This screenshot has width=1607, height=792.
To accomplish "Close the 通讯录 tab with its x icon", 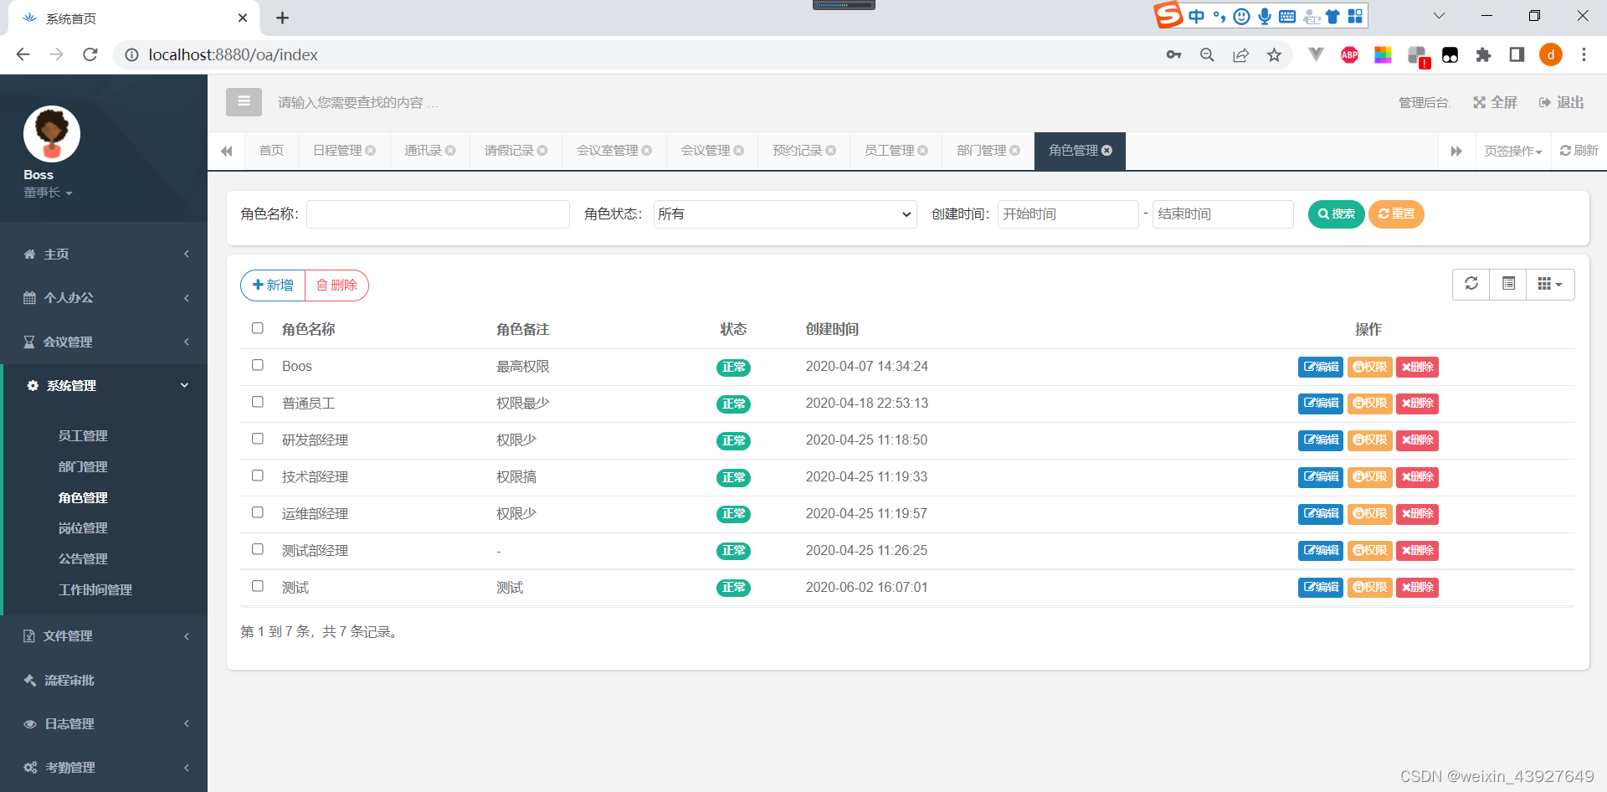I will click(450, 151).
